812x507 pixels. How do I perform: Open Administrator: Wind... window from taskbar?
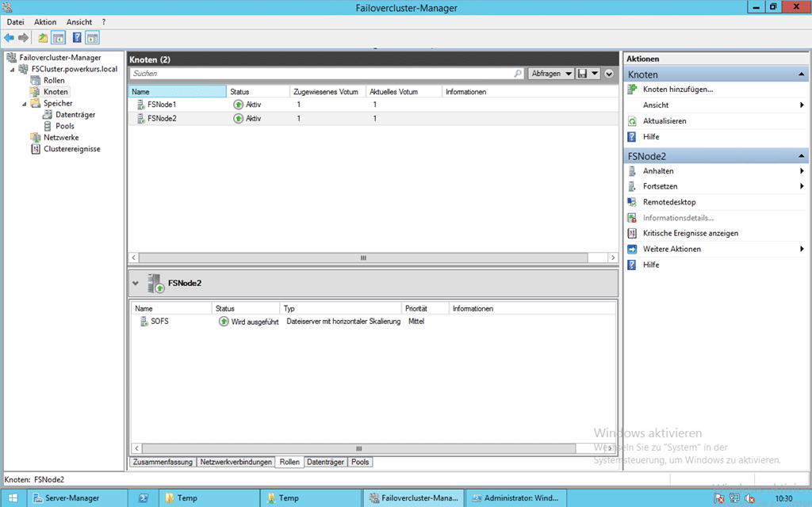click(516, 498)
